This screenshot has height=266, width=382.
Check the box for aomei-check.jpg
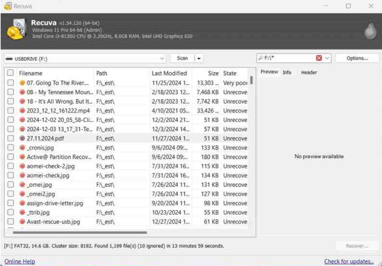click(x=11, y=175)
